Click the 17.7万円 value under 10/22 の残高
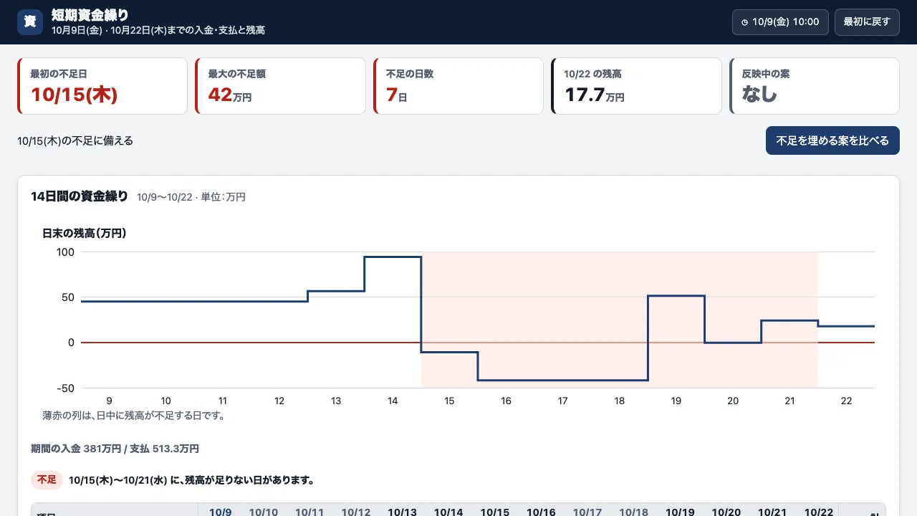The height and width of the screenshot is (516, 917). (595, 95)
